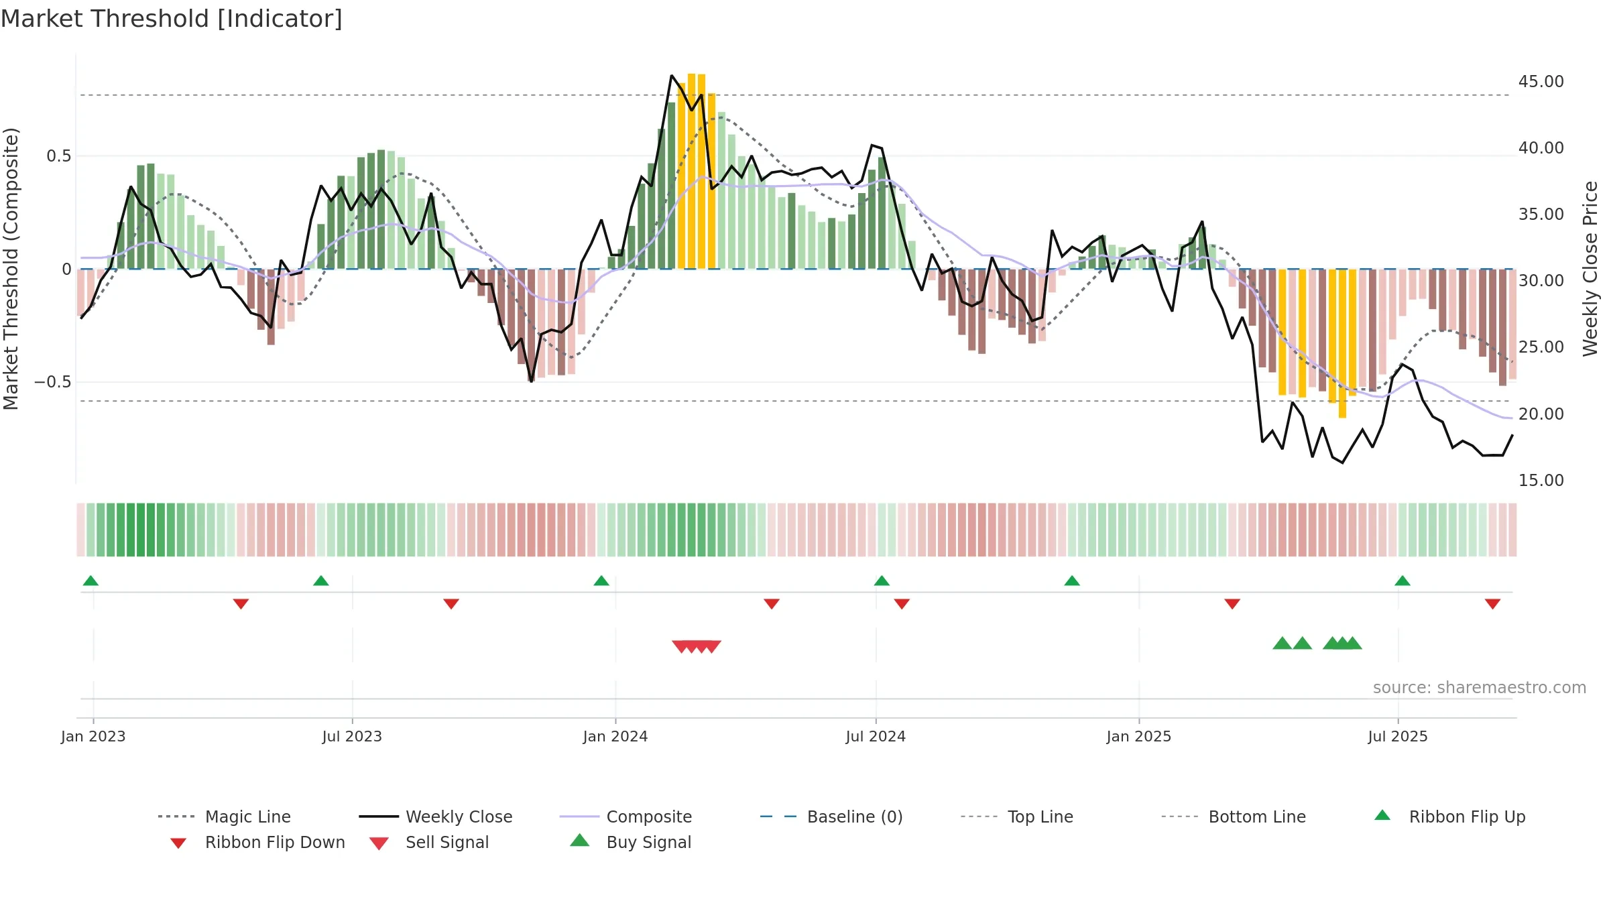Click the 25.00 price axis label

coord(1541,347)
